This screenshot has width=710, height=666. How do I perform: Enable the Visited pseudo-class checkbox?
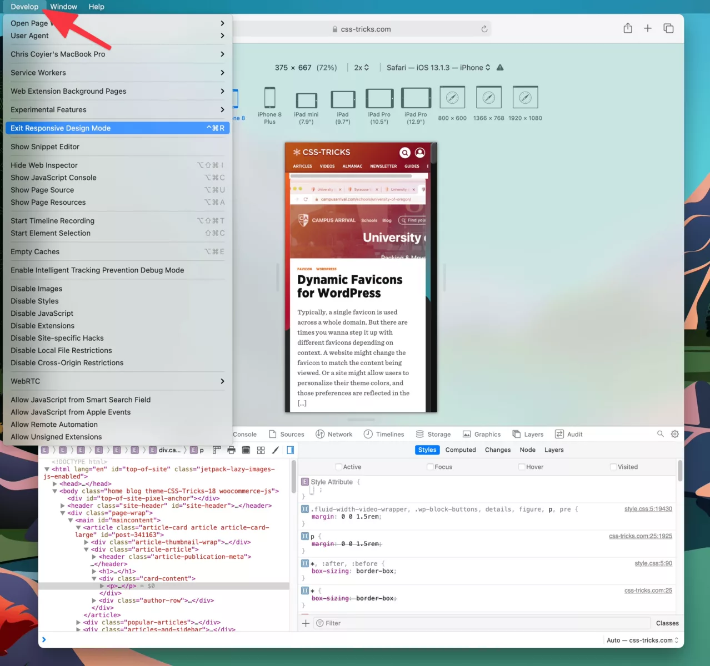(x=613, y=467)
